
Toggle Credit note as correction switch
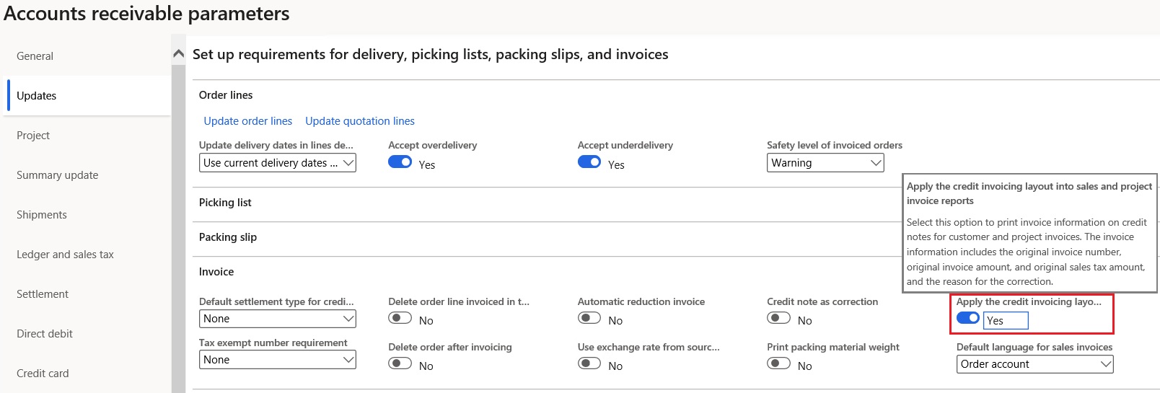(x=778, y=318)
